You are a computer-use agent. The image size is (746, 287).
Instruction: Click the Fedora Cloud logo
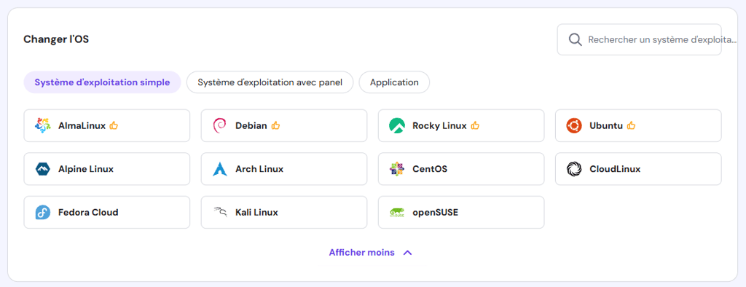(x=43, y=212)
